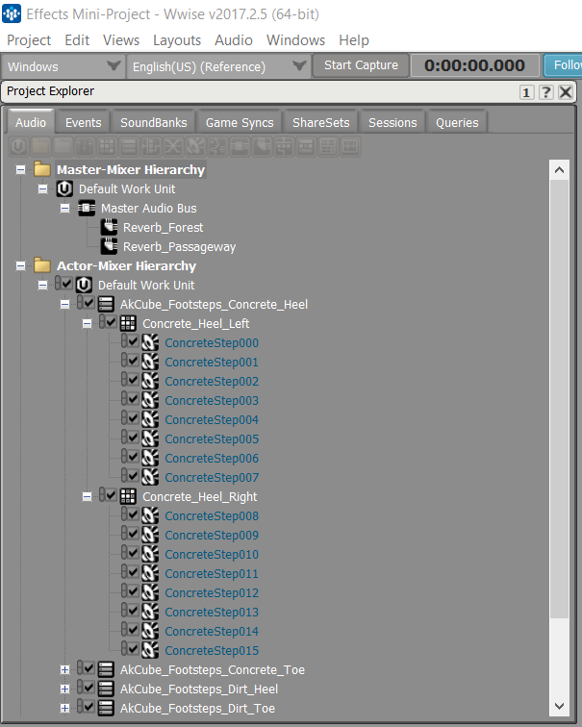Collapse the Actor-Mixer Hierarchy node
This screenshot has height=727, width=582.
point(20,265)
